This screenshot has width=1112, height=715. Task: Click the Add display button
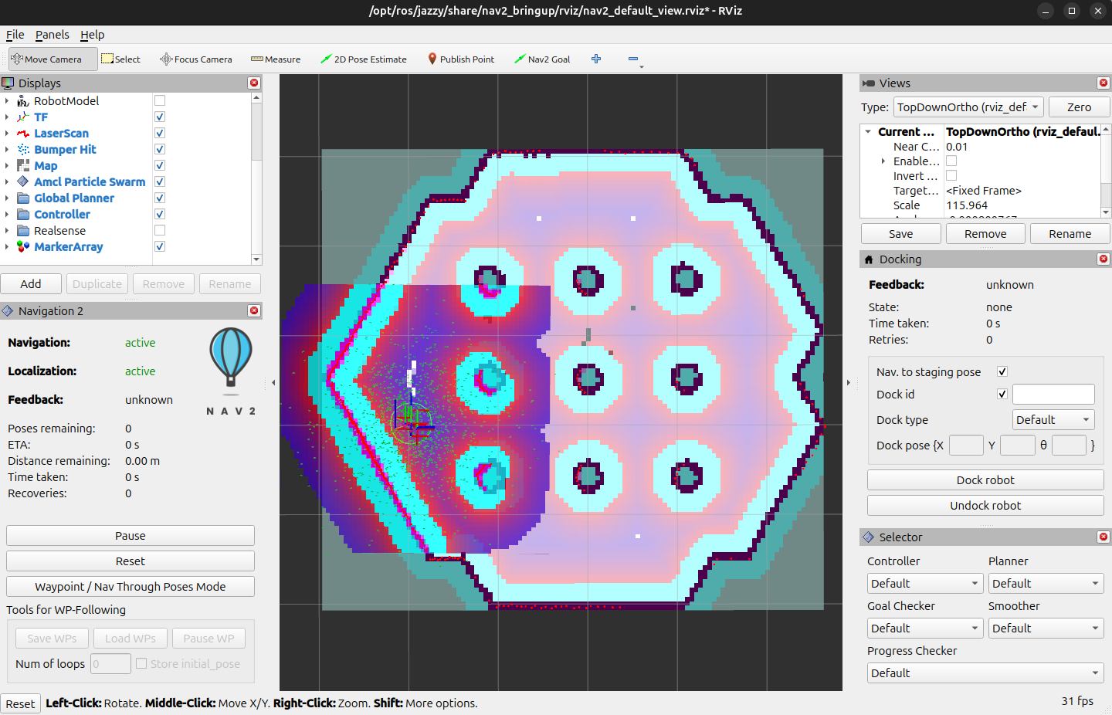coord(31,284)
